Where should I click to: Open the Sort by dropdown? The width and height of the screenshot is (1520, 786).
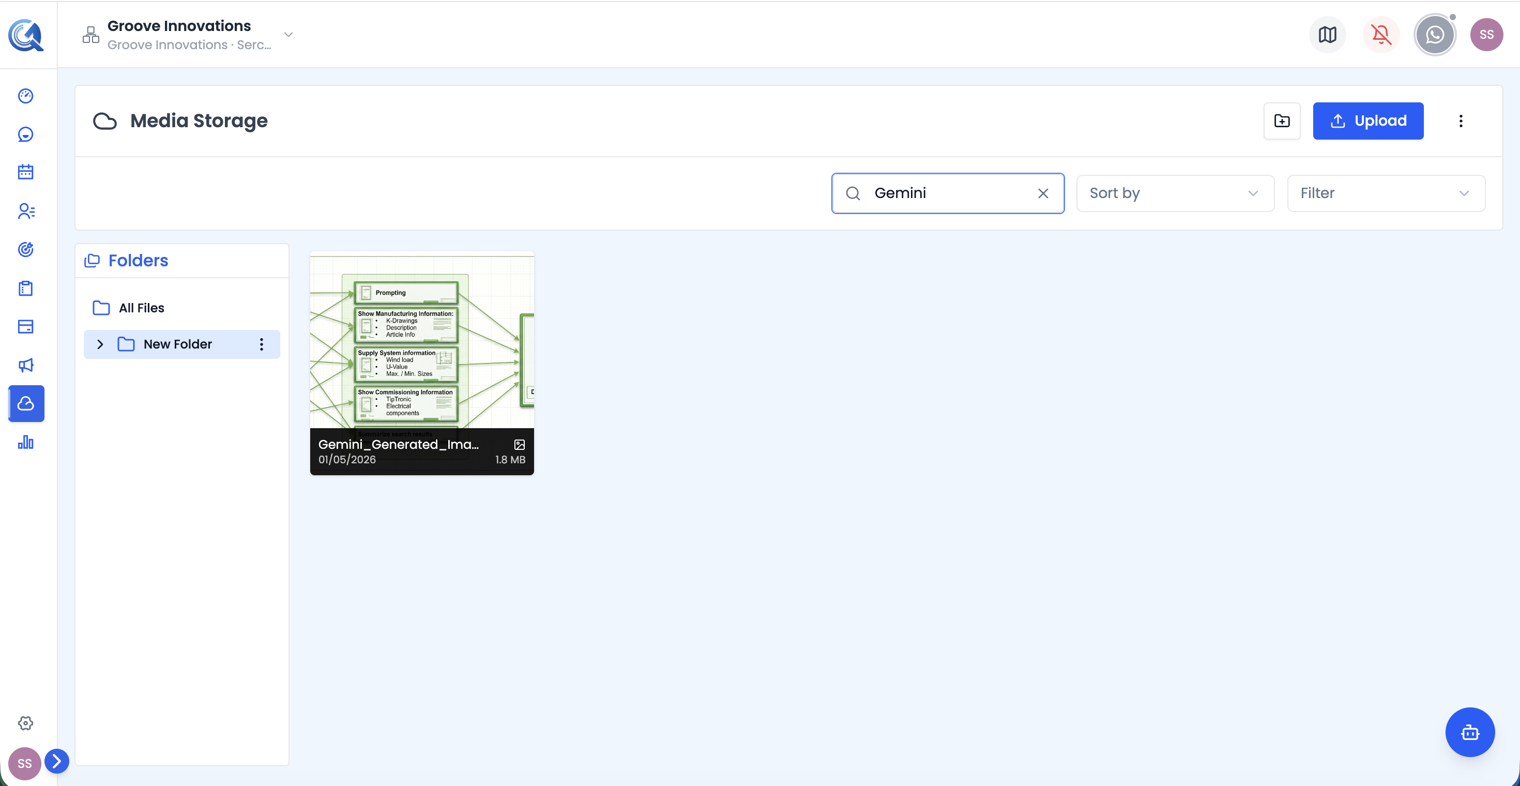coord(1175,193)
